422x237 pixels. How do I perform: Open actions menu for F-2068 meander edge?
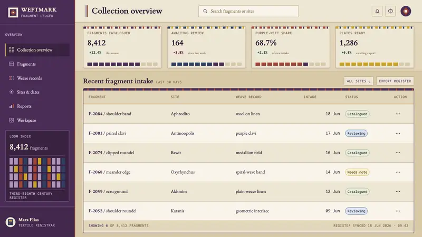(x=398, y=172)
